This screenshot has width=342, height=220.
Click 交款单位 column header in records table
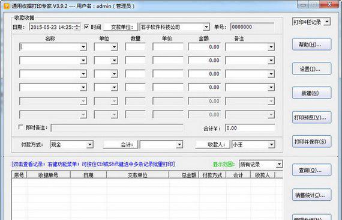tap(137, 175)
